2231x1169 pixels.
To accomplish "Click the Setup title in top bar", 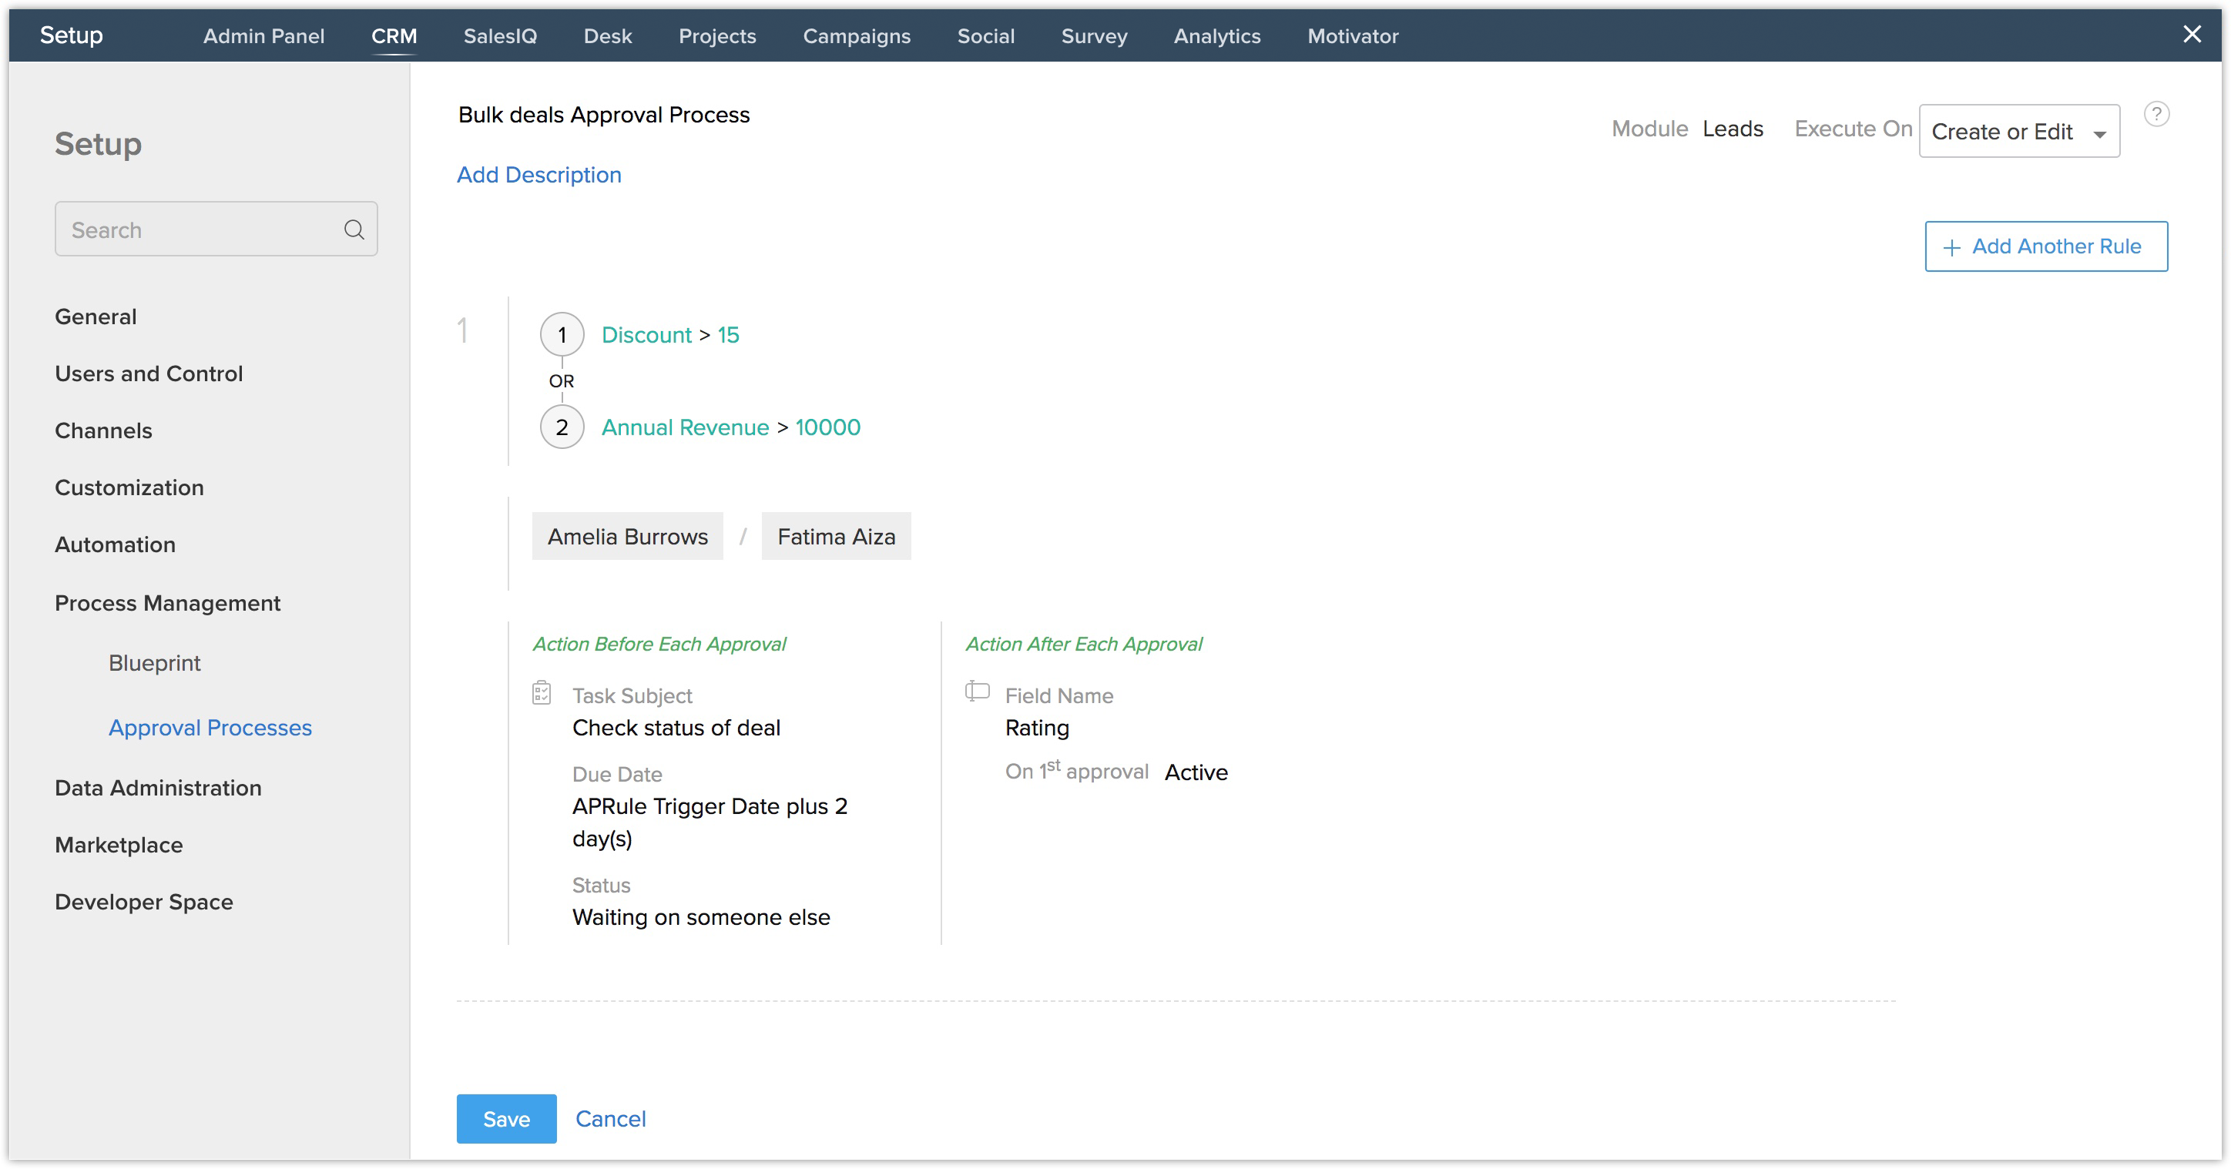I will click(71, 35).
